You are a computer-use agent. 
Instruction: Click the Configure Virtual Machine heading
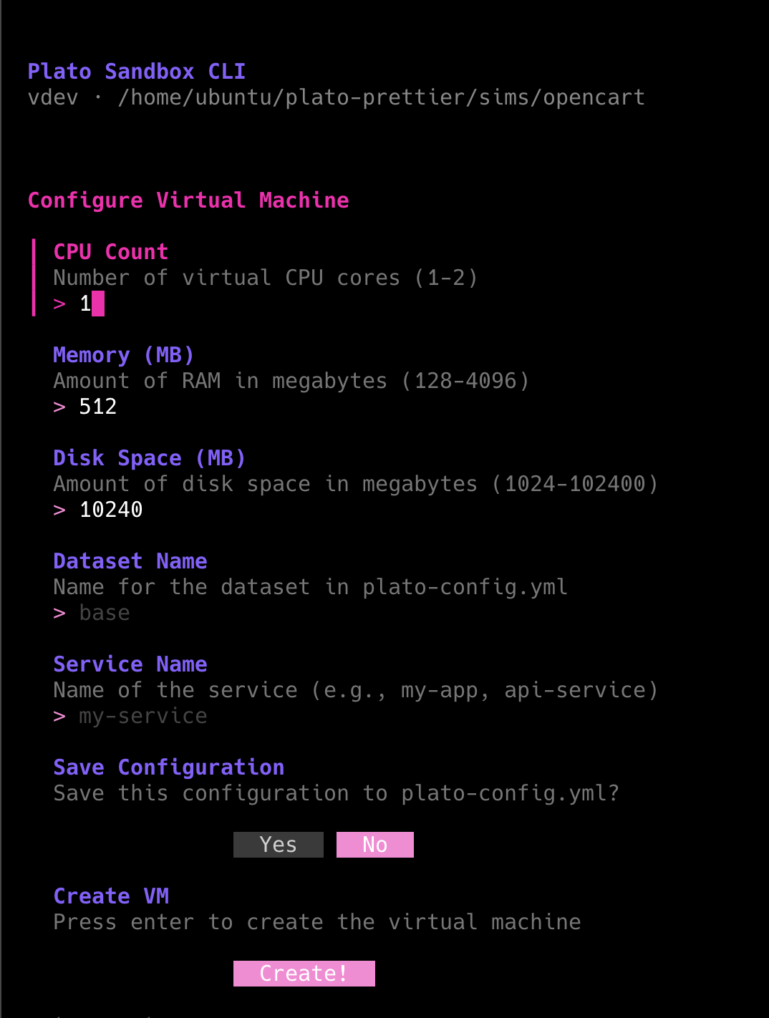coord(188,200)
